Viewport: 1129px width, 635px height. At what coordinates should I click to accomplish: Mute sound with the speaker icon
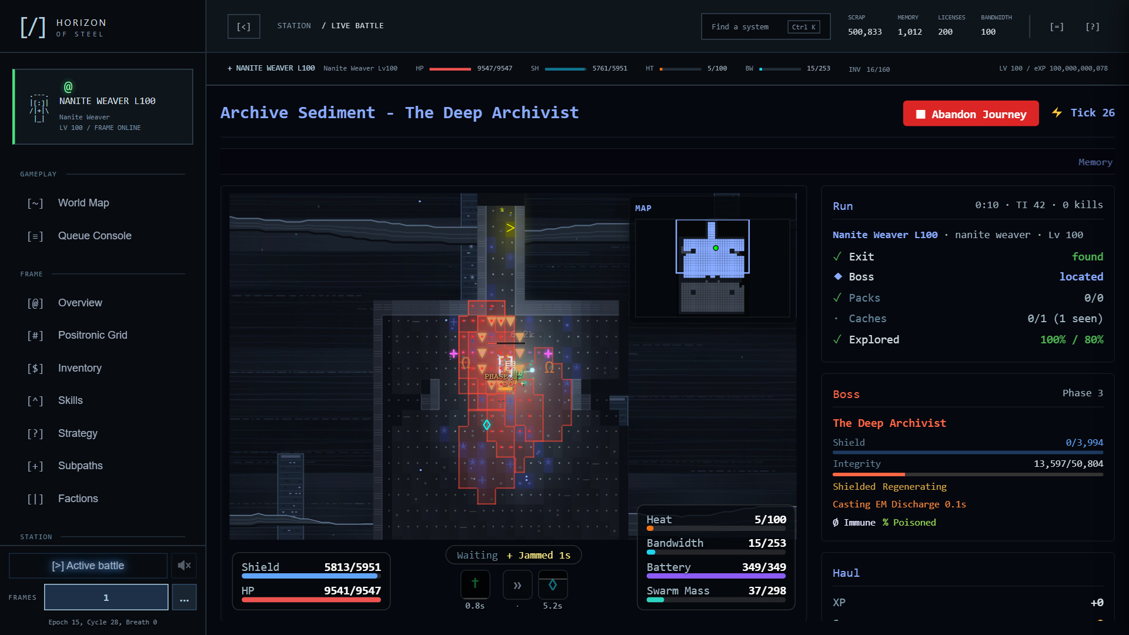click(184, 565)
